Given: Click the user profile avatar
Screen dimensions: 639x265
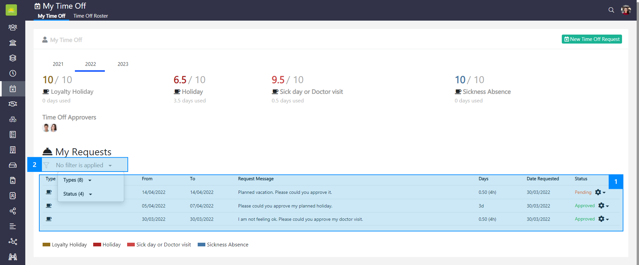Looking at the screenshot, I should [x=626, y=10].
